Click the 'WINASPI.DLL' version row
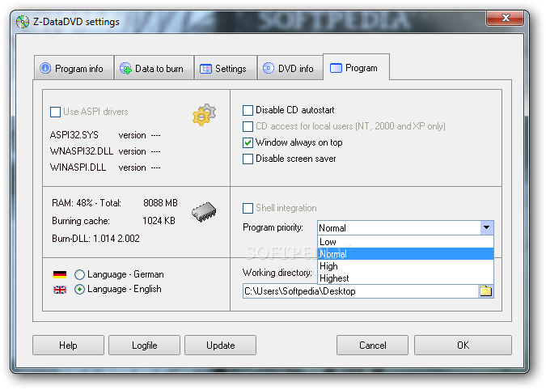The height and width of the screenshot is (390, 546). tap(105, 167)
